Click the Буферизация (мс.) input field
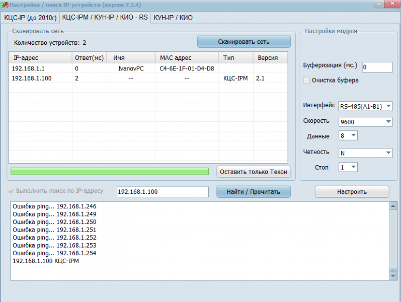 pos(376,67)
